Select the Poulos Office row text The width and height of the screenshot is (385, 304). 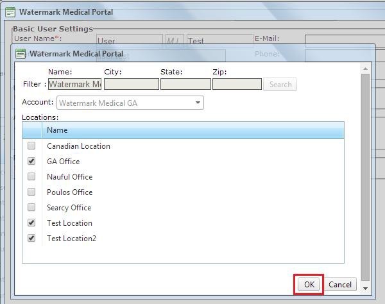(x=70, y=192)
